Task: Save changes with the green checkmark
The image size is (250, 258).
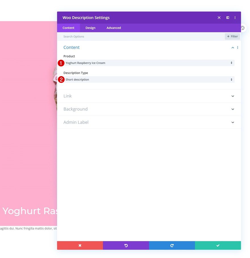Action: (x=218, y=245)
